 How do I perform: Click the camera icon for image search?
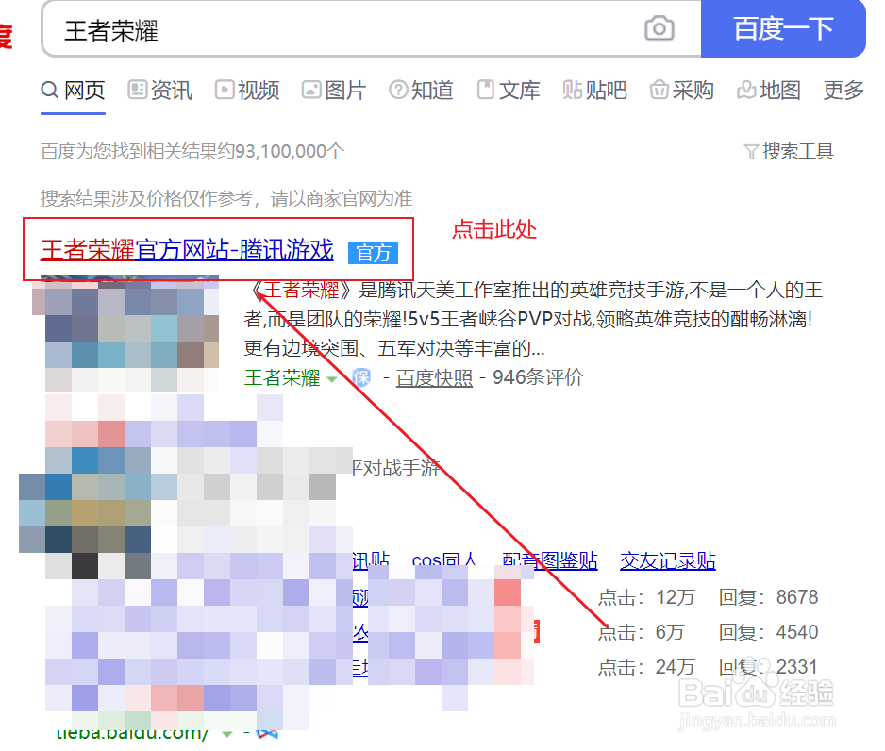point(659,29)
